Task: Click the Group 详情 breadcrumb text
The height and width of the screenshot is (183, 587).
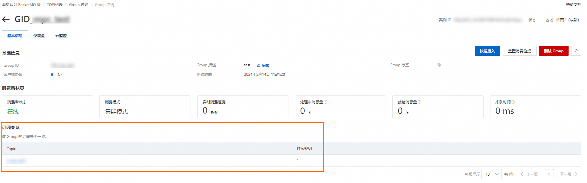Action: tap(105, 5)
